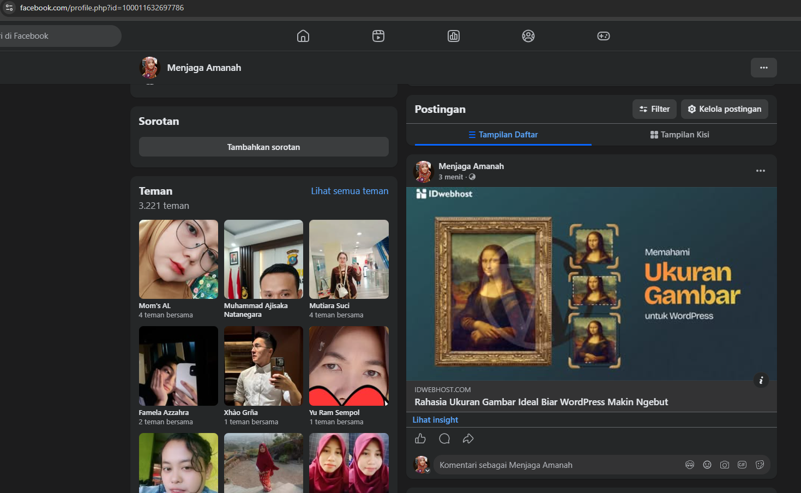Open the emoji picker in the comment box
The image size is (801, 493).
click(707, 465)
